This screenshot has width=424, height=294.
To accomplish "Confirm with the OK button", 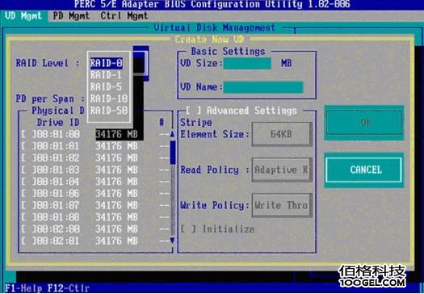I will pyautogui.click(x=364, y=123).
